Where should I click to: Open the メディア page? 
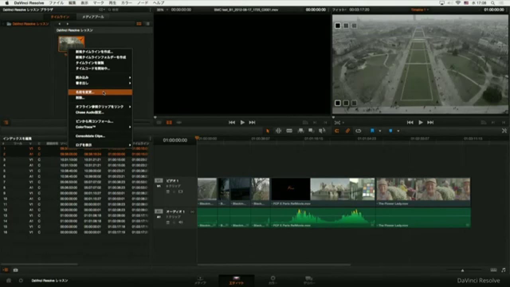click(200, 280)
